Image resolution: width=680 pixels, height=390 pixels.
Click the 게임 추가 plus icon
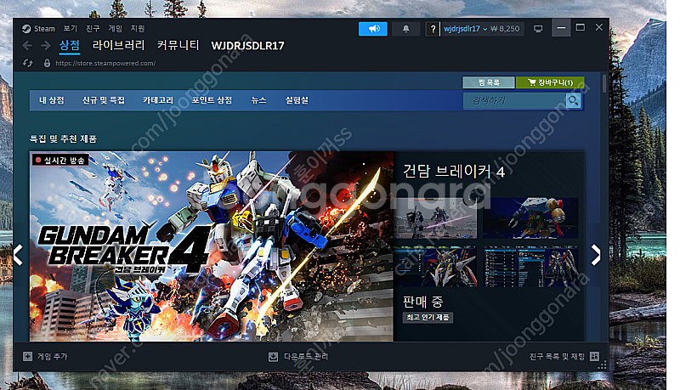click(27, 357)
